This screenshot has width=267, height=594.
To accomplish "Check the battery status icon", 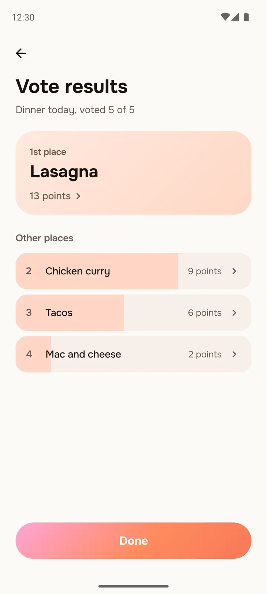I will click(246, 17).
